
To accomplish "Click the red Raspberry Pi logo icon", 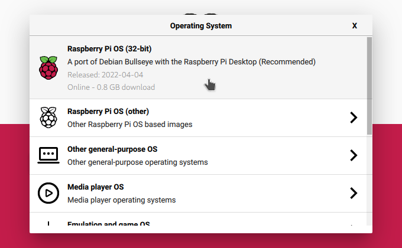I will (x=48, y=68).
